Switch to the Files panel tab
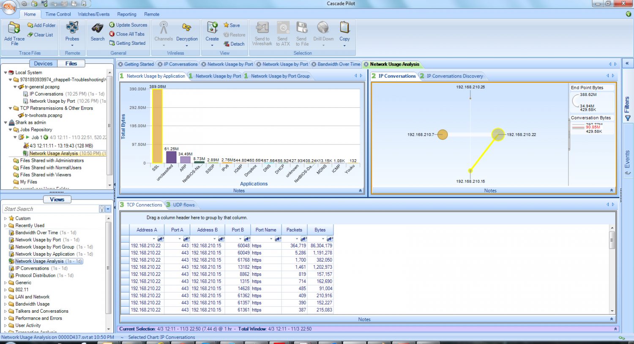 coord(71,63)
